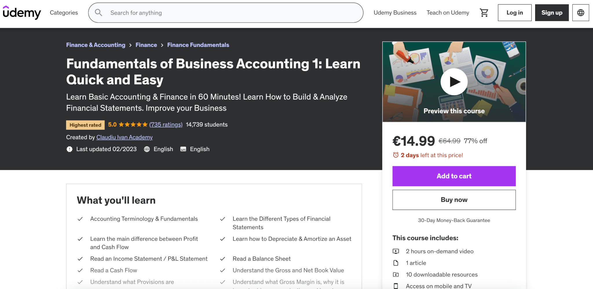593x289 pixels.
Task: Click the downloadable resources icon
Action: coord(396,275)
